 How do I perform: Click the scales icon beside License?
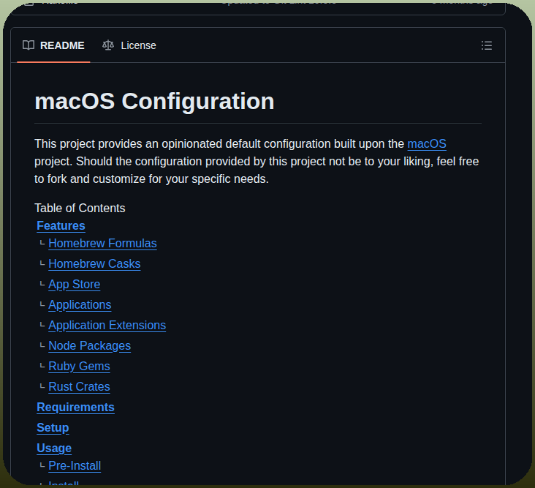click(108, 45)
